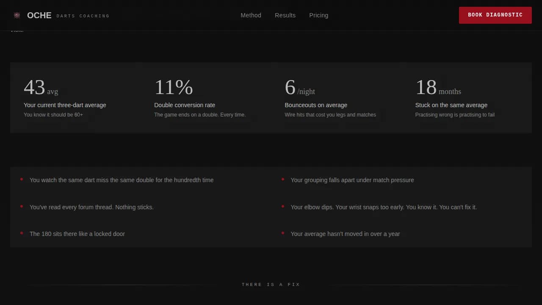Screen dimensions: 542x305
Task: Click the THERE IS A FIX heading
Action: click(x=271, y=284)
